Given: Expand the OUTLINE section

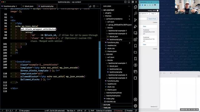Looking at the screenshot, I should 107,105.
